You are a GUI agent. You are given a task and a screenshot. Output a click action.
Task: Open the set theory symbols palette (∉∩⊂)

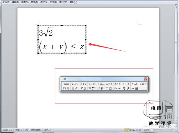(x=117, y=84)
